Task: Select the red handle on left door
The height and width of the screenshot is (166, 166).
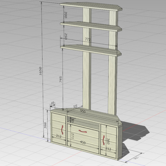Action: point(62,130)
